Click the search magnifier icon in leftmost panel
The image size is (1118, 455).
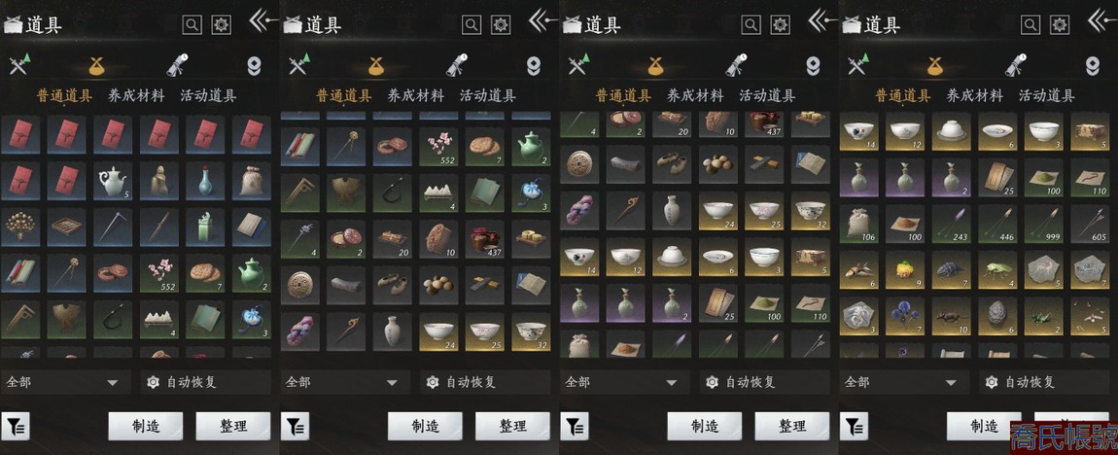point(192,25)
